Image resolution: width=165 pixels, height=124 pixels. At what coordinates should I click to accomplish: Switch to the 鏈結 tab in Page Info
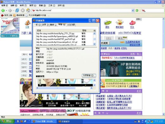53,25
